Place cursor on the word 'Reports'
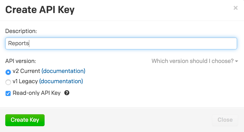This screenshot has width=244, height=132. tap(18, 43)
